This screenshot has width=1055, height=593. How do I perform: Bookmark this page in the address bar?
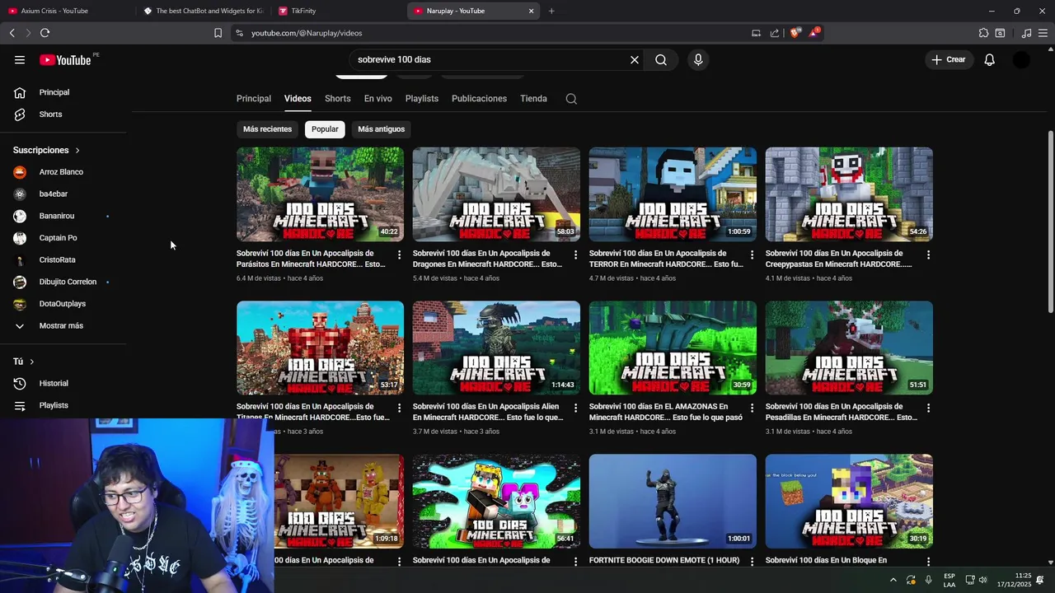click(218, 33)
